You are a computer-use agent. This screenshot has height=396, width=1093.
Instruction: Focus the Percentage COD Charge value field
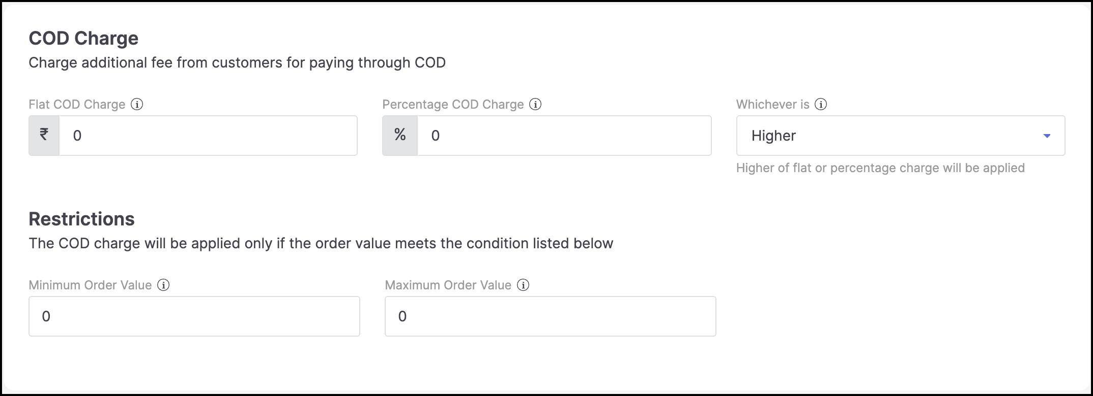[564, 136]
